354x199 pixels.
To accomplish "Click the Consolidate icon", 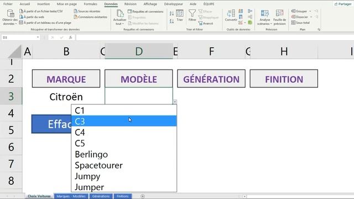I will click(250, 11).
